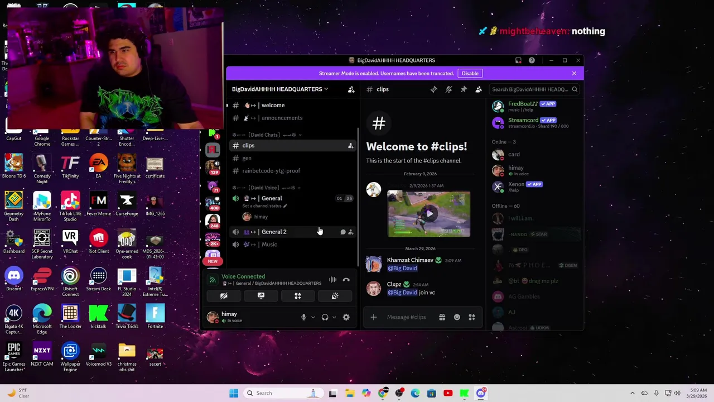Search BigDavidAHHHH HEADQUARTERS field

[534, 89]
